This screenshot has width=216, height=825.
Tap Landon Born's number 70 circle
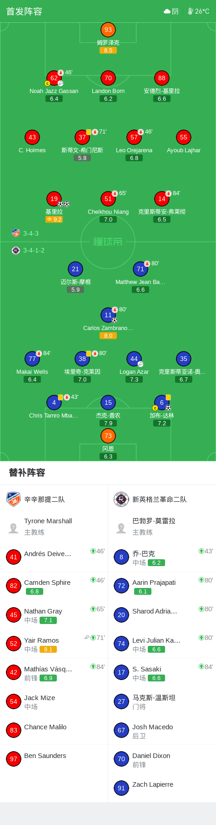[x=108, y=78]
